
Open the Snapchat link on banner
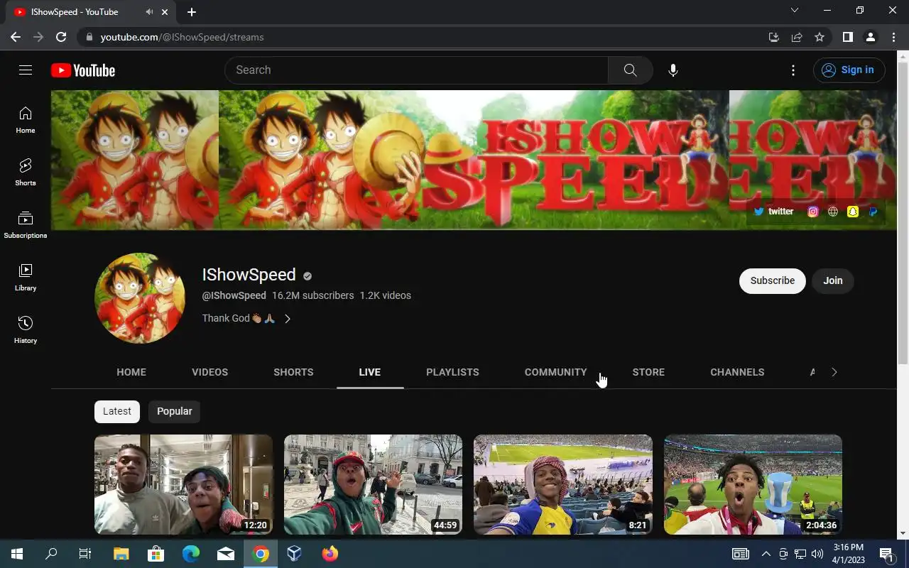(853, 212)
